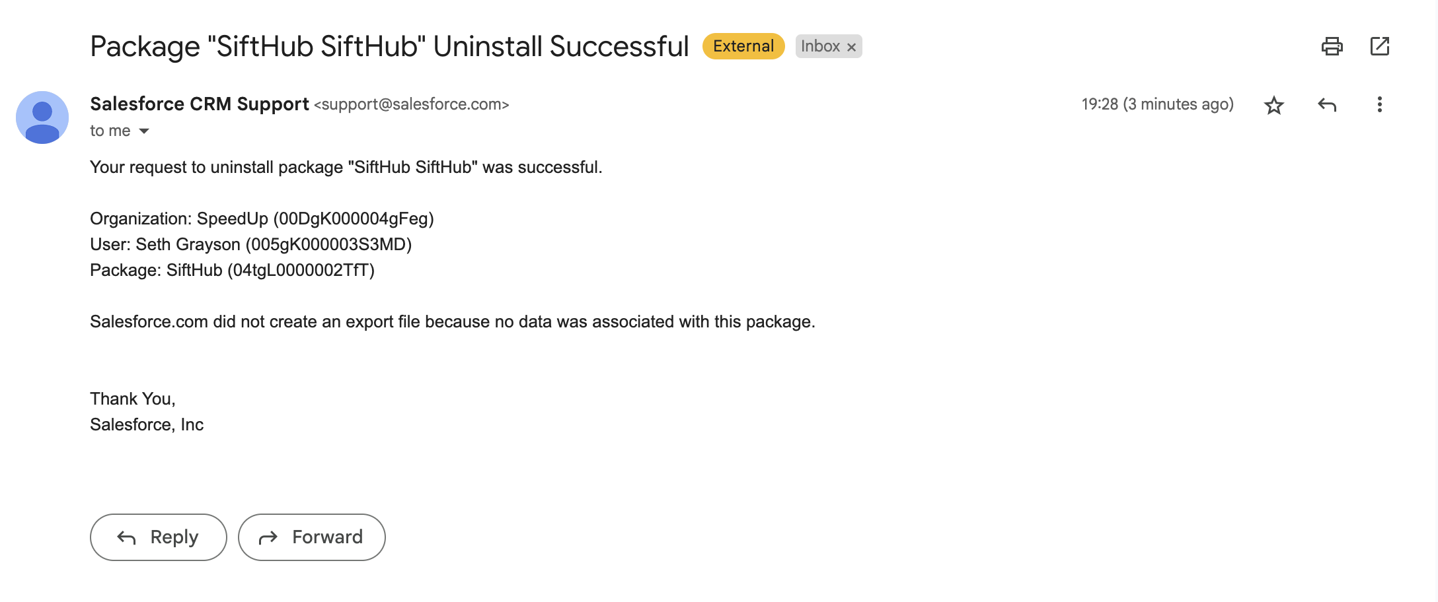
Task: Click the sender name Salesforce CRM Support
Action: [x=200, y=104]
